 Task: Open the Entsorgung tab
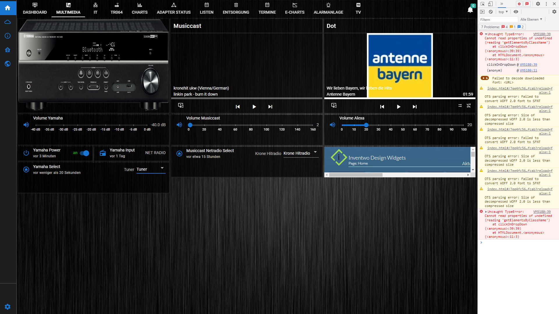[x=236, y=9]
